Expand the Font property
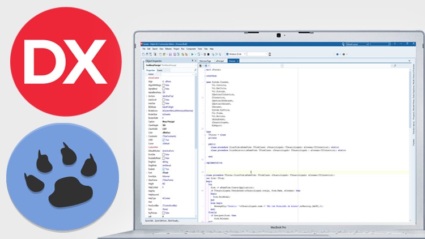 (x=147, y=173)
